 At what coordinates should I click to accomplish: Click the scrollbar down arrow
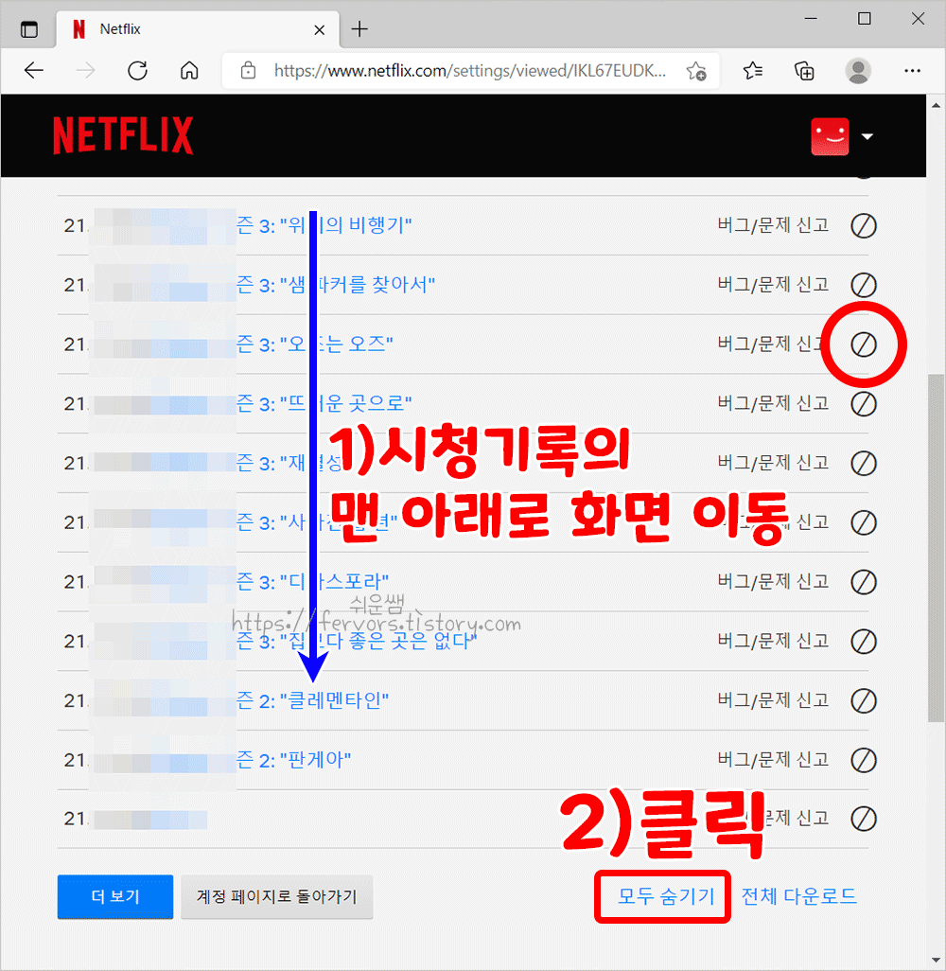[x=936, y=961]
